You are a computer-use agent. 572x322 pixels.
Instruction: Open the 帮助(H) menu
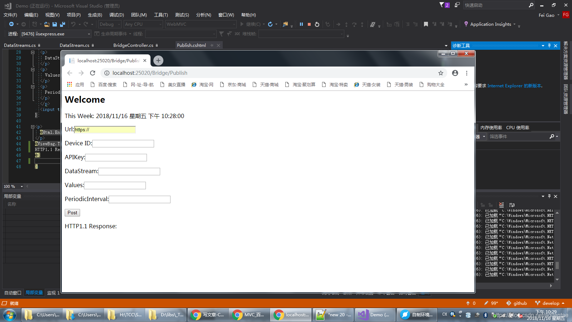pos(248,15)
